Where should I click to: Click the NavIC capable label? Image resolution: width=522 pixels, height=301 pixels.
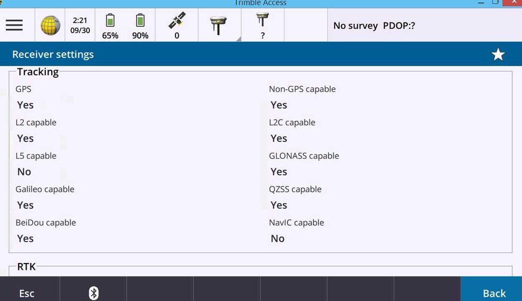(296, 223)
